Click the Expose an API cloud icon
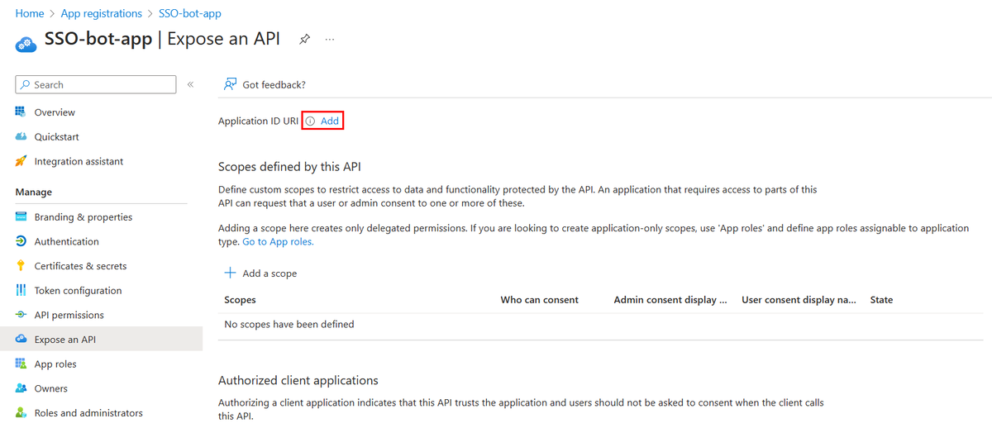 tap(21, 340)
